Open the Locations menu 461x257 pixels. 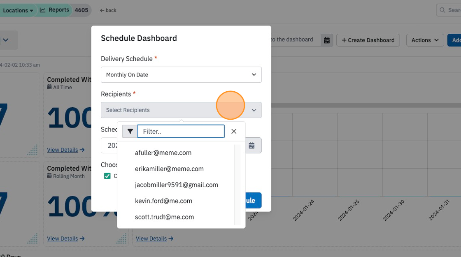coord(18,10)
